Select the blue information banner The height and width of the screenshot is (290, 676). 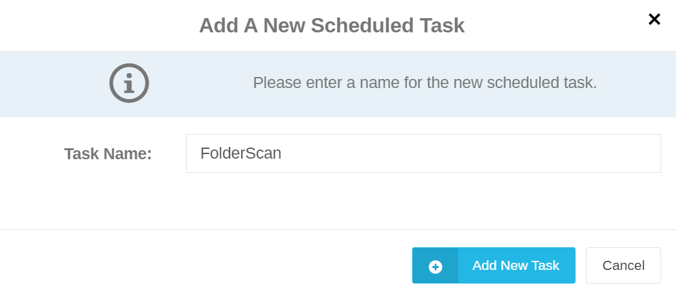[x=338, y=84]
